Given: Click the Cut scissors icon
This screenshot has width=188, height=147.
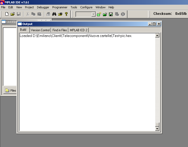Looking at the screenshot, I should point(28,14).
